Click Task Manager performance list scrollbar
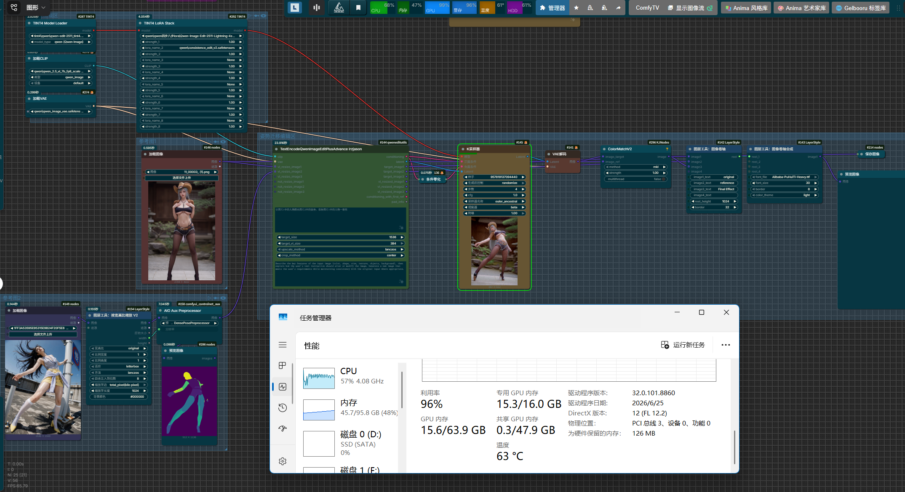 (x=402, y=389)
